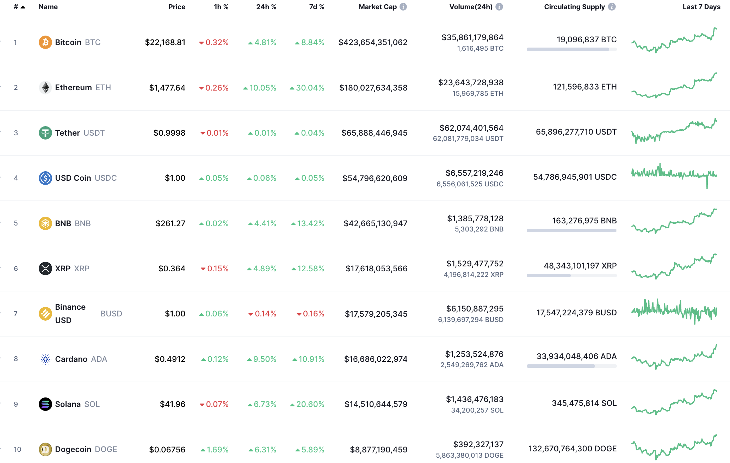The height and width of the screenshot is (463, 730).
Task: Sort the table by the 7d % column
Action: click(316, 6)
